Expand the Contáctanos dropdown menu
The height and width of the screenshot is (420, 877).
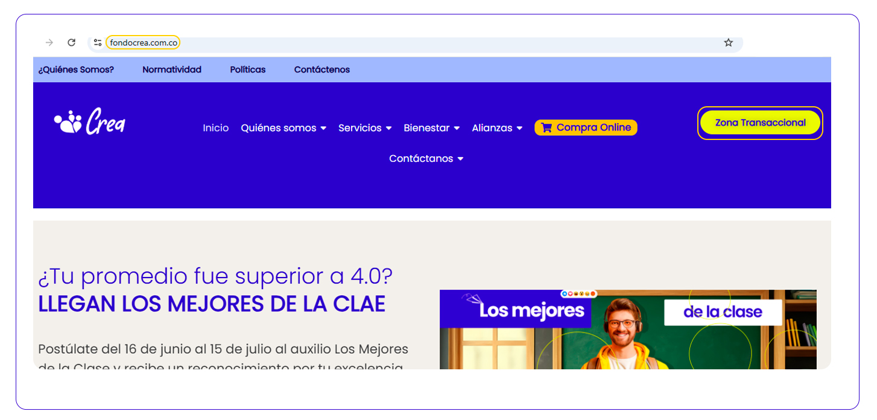pos(426,159)
